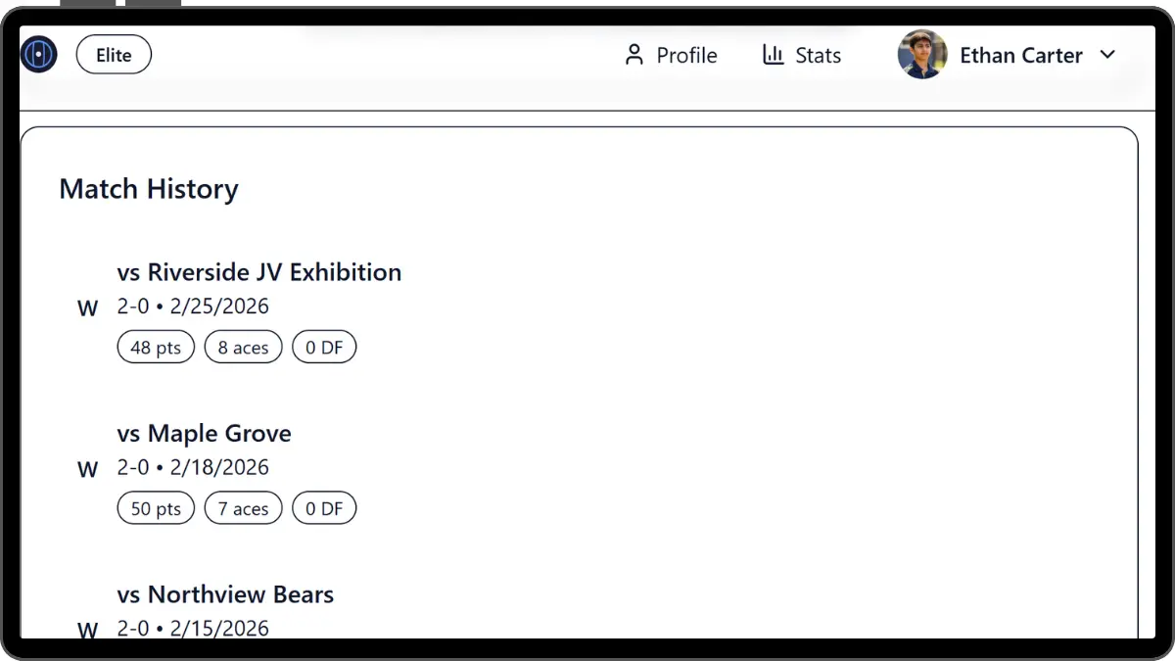Click the W result badge for Maple Grove
Viewport: 1175px width, 661px height.
[88, 470]
